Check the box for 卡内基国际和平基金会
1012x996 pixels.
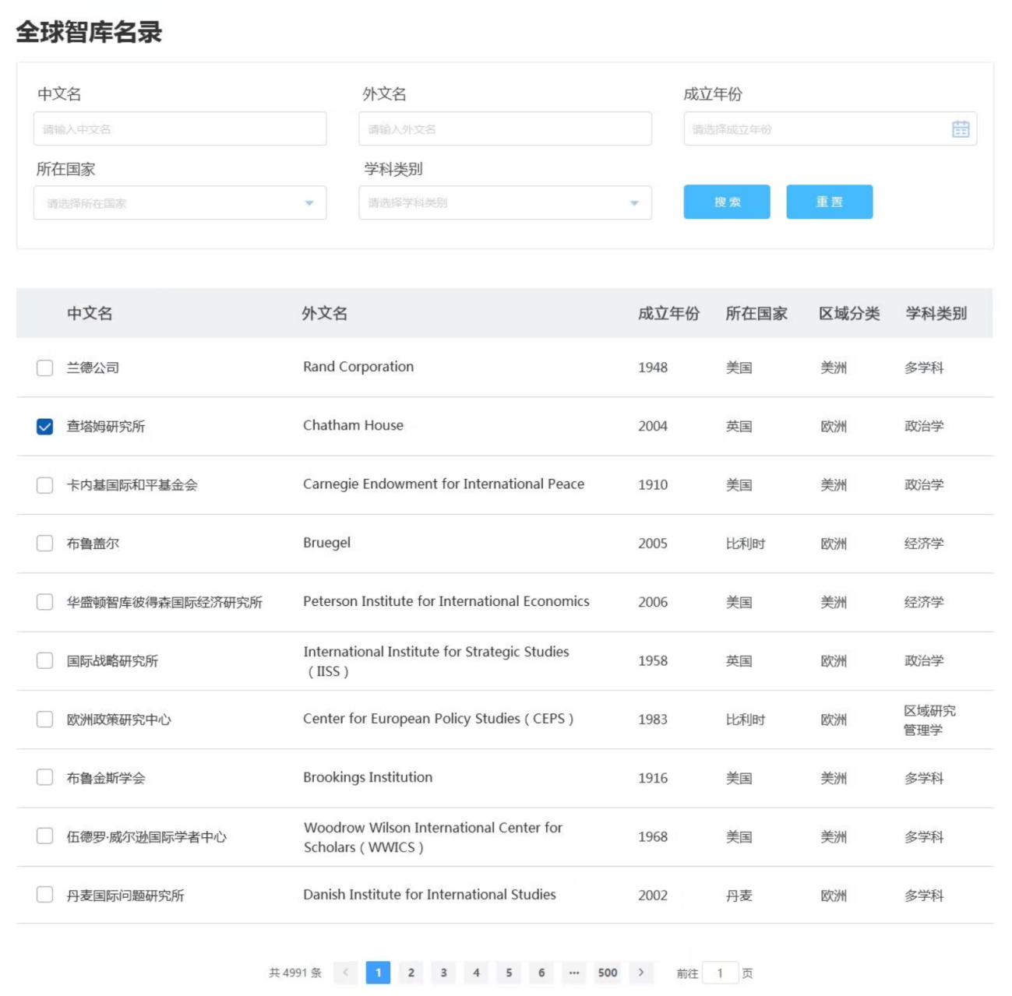(x=44, y=485)
